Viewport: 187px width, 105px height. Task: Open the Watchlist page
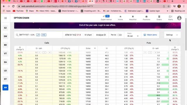pos(133,18)
